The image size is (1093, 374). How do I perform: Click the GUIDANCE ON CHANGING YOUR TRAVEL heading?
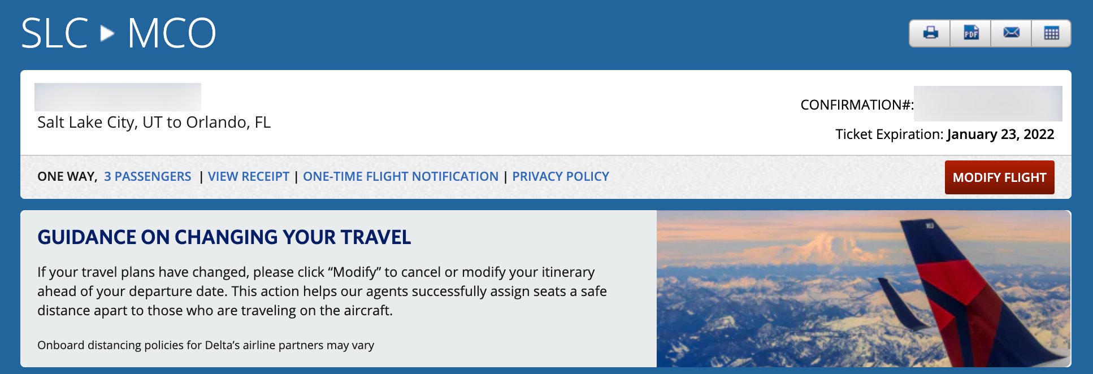click(224, 237)
